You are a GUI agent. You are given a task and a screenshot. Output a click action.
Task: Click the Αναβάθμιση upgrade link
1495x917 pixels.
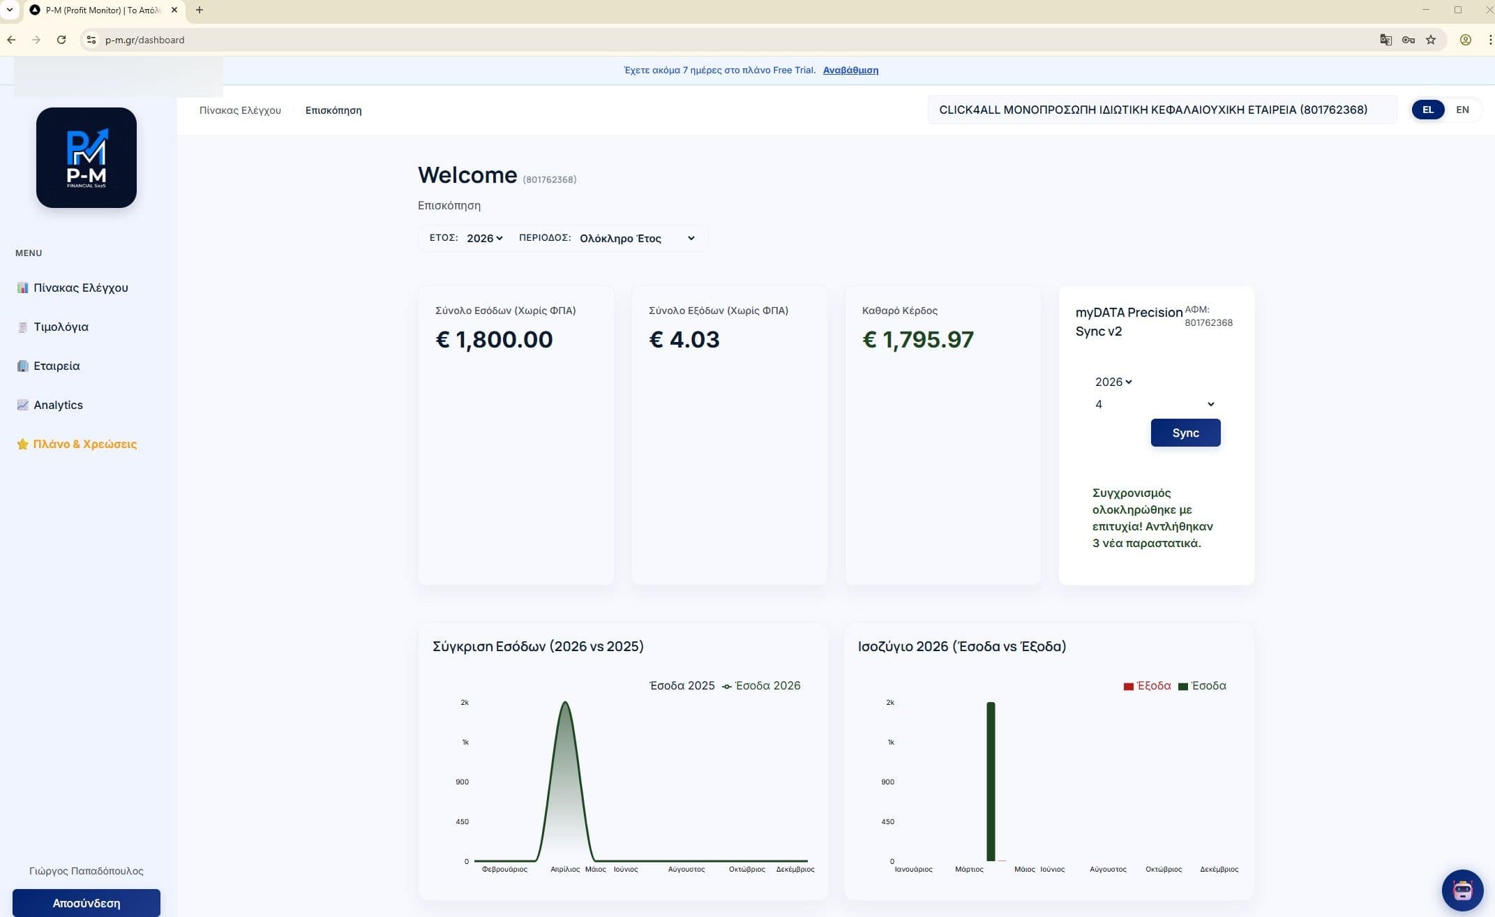tap(850, 70)
